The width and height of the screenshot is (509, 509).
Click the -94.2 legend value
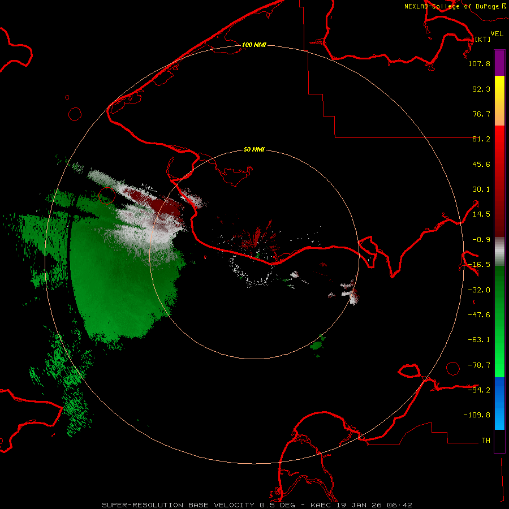click(479, 390)
